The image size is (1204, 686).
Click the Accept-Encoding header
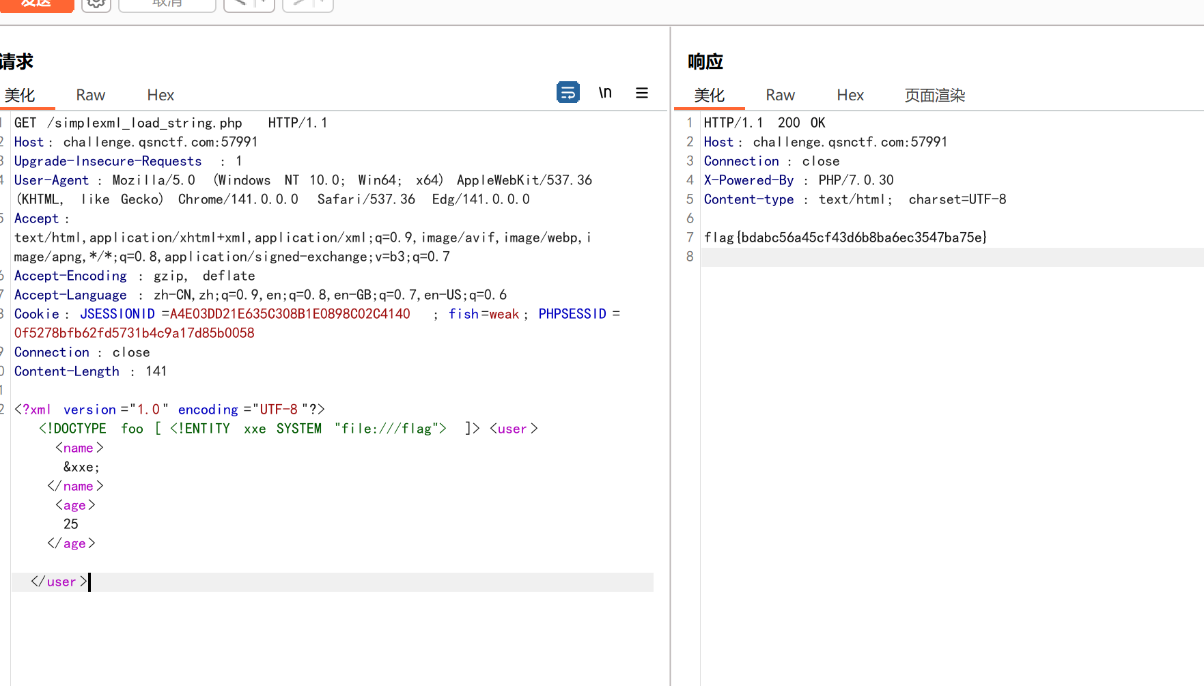(x=135, y=276)
